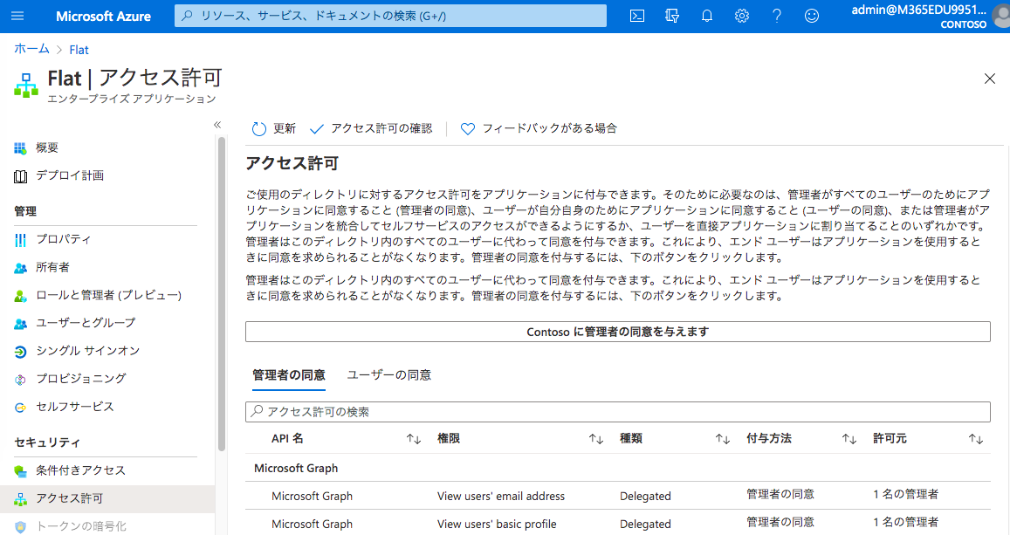
Task: Send feedback via the smiley icon
Action: point(811,15)
